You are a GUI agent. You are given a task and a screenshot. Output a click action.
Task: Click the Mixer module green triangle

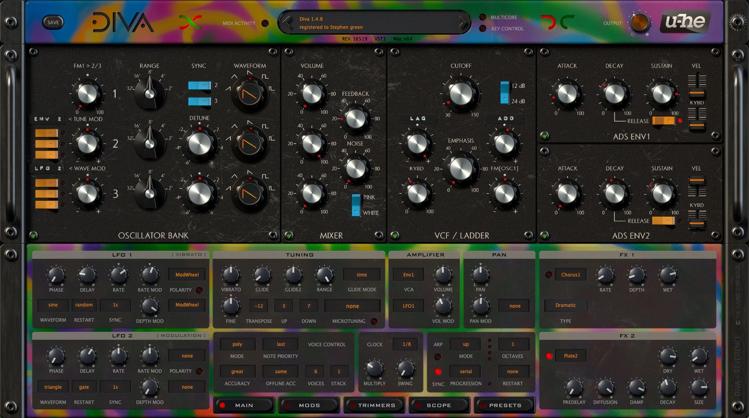click(289, 235)
